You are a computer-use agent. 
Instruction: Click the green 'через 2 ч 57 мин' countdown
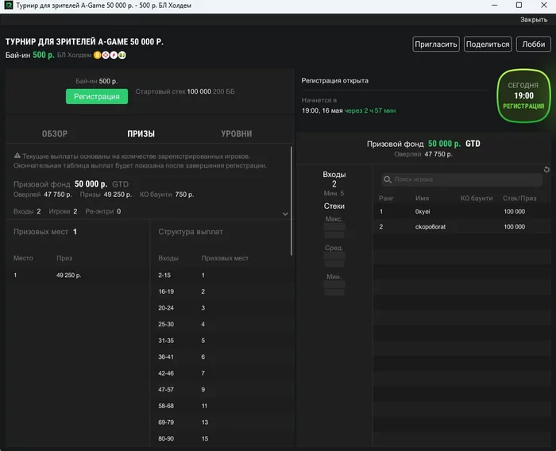click(370, 110)
